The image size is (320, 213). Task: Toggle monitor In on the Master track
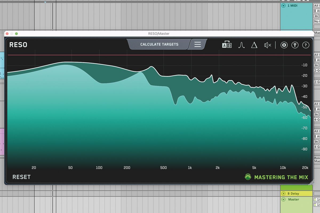[x=316, y=141]
